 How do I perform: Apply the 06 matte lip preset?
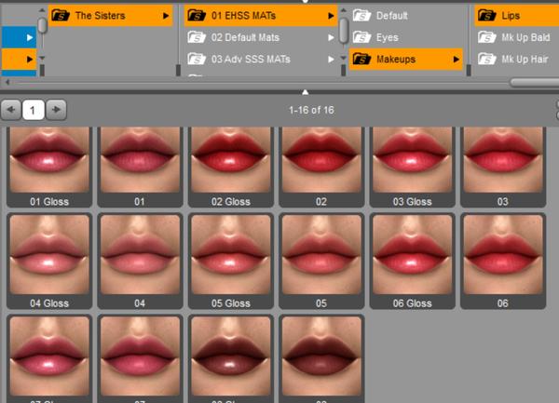[x=503, y=261]
